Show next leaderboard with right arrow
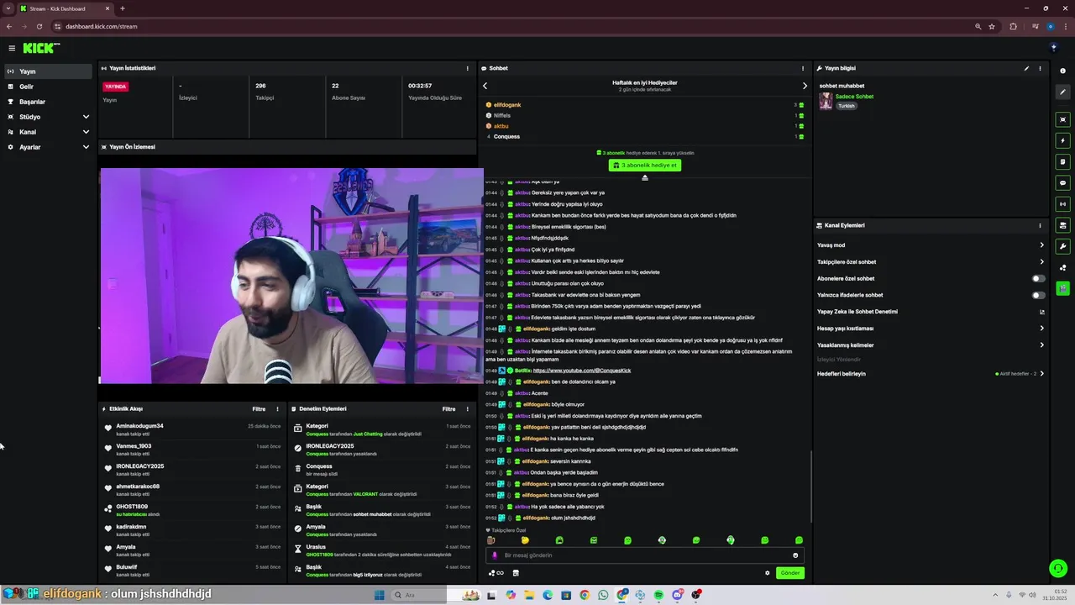This screenshot has height=605, width=1075. [805, 86]
